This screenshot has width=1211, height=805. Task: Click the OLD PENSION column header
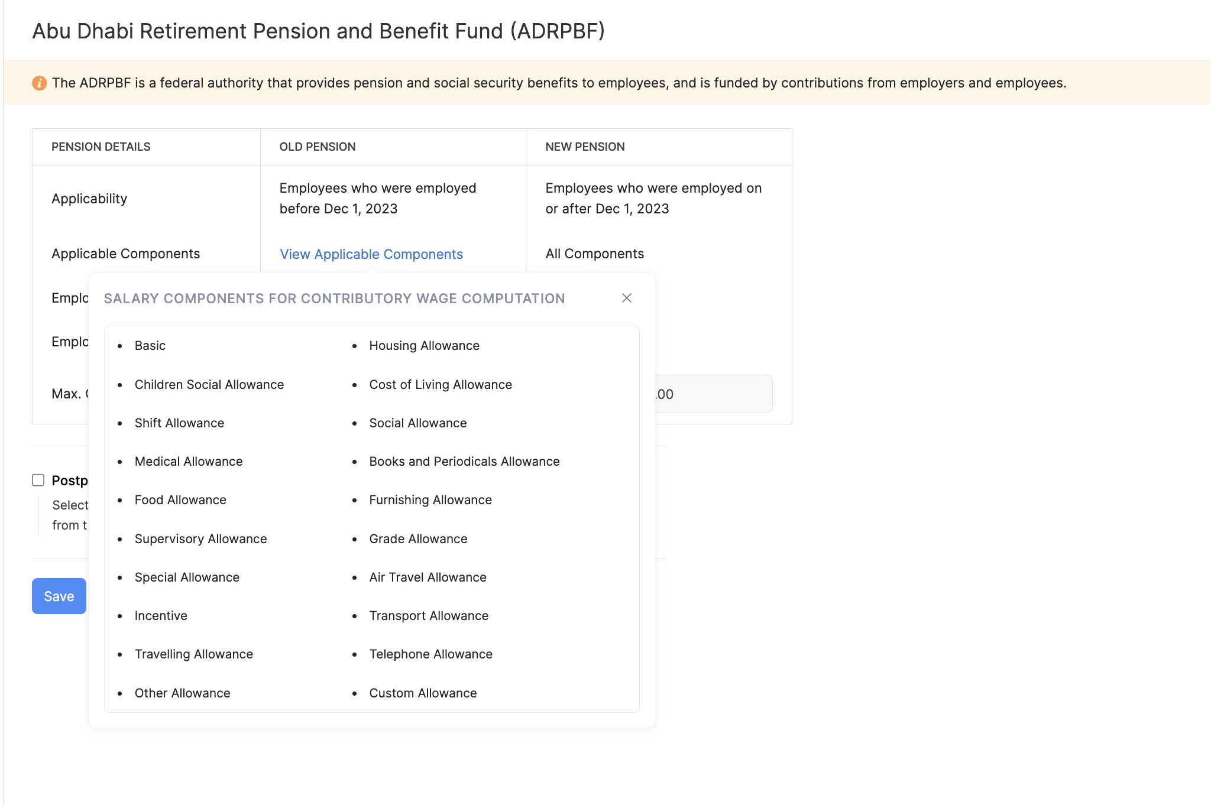(x=318, y=147)
